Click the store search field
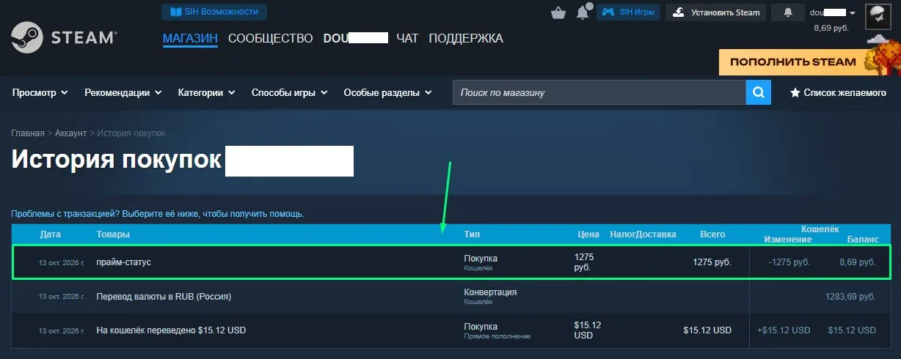The width and height of the screenshot is (901, 359). 599,93
